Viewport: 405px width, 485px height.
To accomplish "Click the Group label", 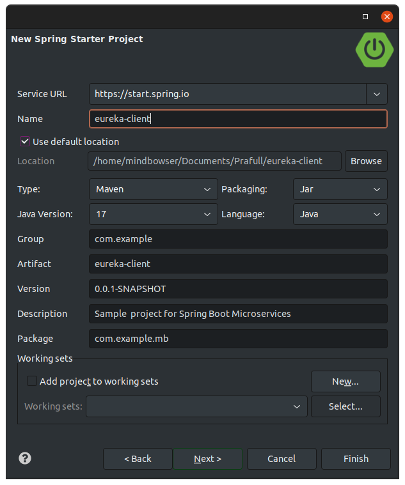I will pyautogui.click(x=30, y=239).
